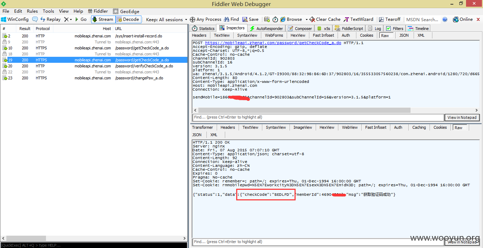Click the comment speech bubble icon
The image size is (483, 248).
click(35, 19)
